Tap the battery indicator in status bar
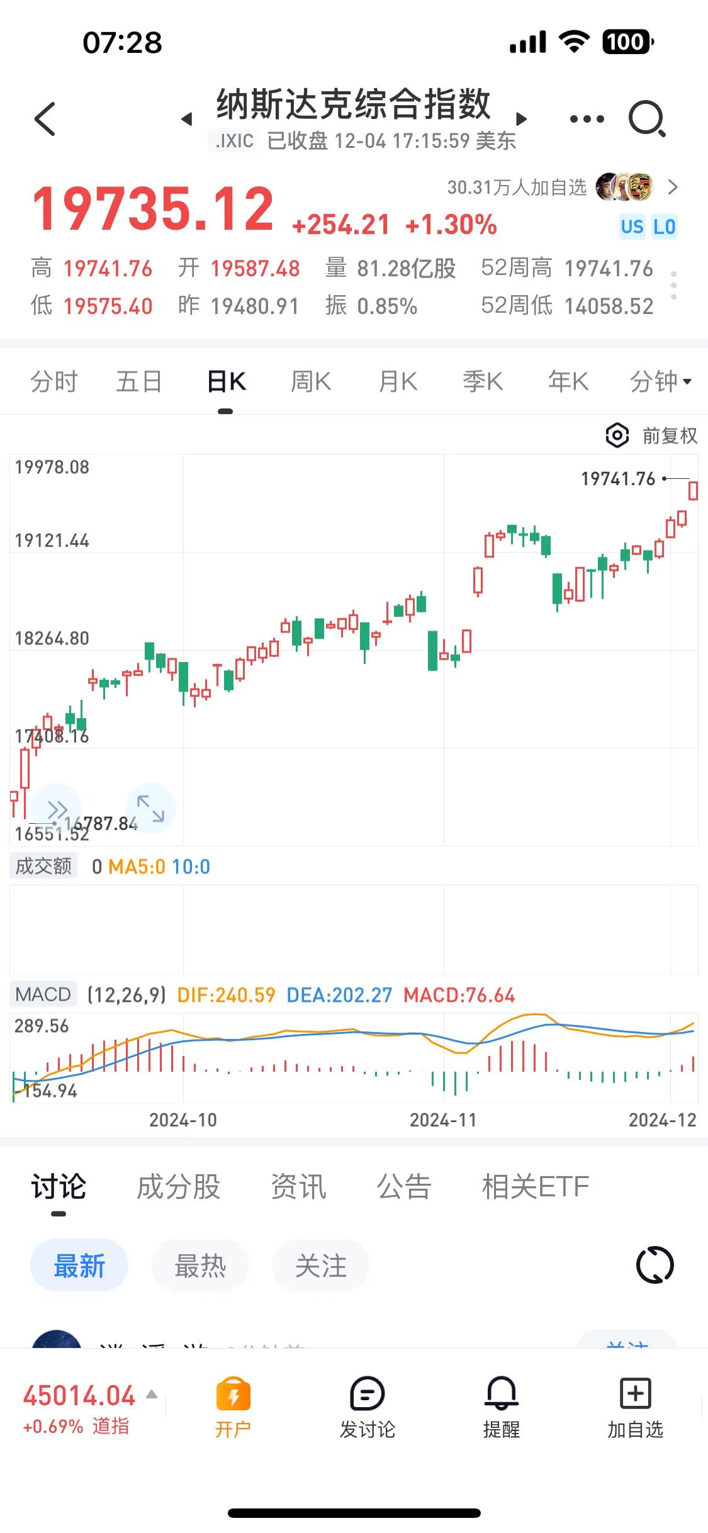 pyautogui.click(x=628, y=42)
